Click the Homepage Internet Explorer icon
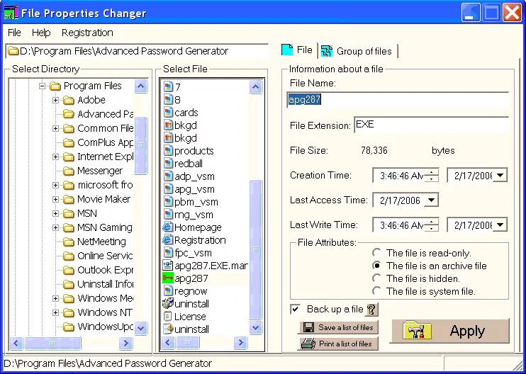526x374 pixels. [168, 227]
